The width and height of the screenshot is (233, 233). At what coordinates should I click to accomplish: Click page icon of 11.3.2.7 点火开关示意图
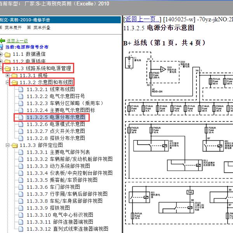point(21,131)
